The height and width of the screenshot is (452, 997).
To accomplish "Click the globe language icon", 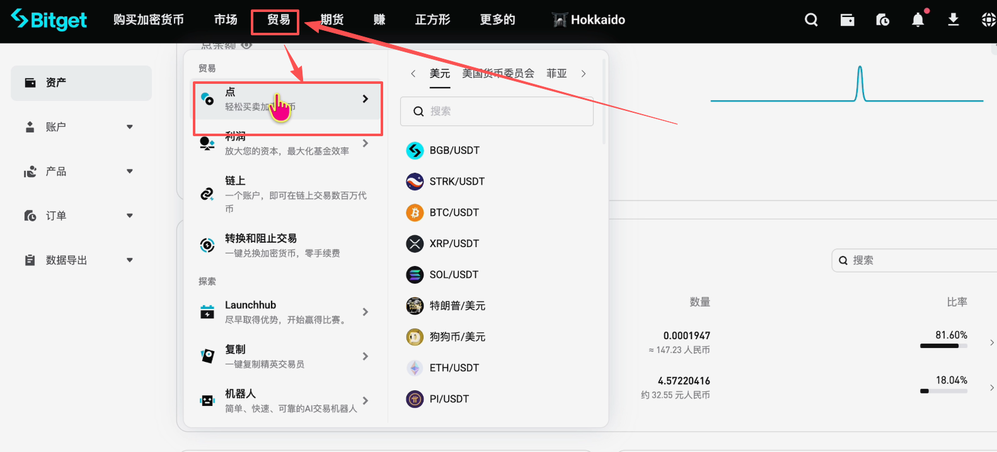I will click(988, 20).
